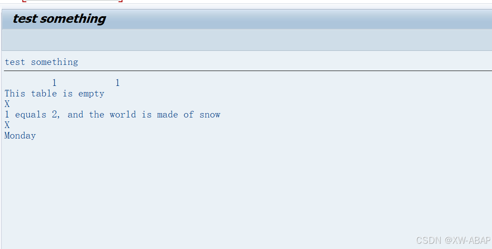Screen dimensions: 492x249
Task: Click the word 'made' in the output
Action: click(168, 114)
